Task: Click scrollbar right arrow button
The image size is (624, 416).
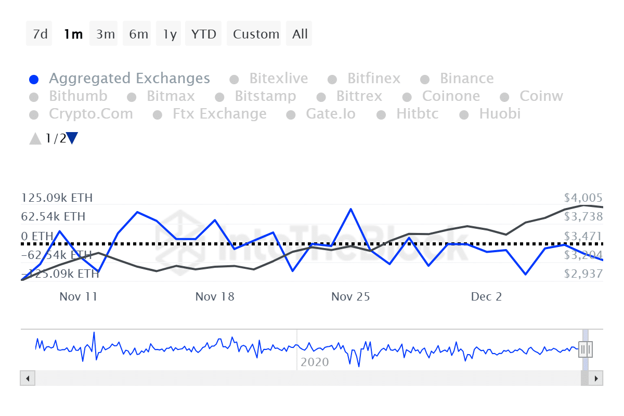Action: [x=596, y=378]
